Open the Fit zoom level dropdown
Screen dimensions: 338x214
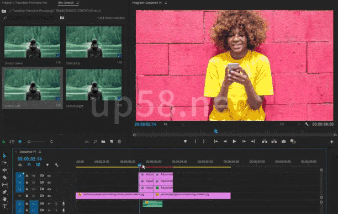[174, 124]
